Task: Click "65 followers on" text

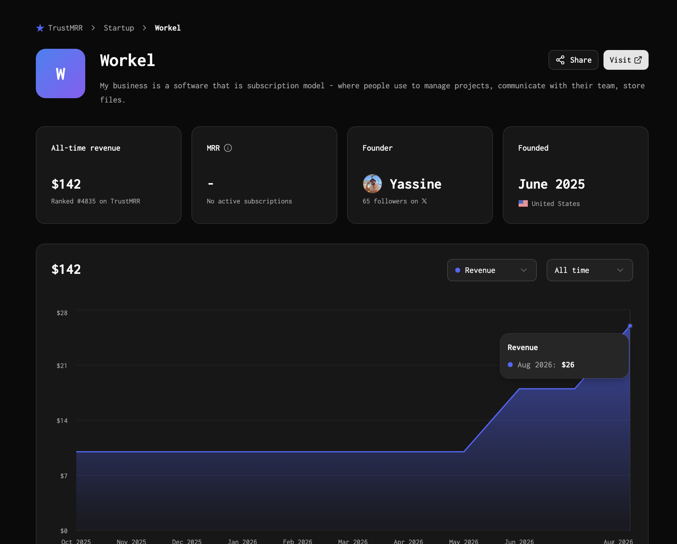Action: coord(390,201)
